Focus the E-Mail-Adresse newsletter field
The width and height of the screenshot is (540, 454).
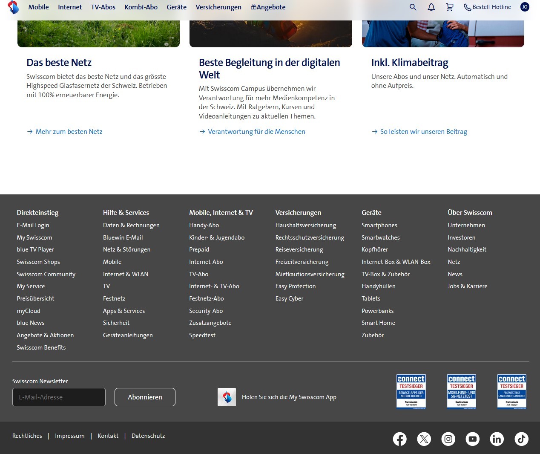point(59,397)
